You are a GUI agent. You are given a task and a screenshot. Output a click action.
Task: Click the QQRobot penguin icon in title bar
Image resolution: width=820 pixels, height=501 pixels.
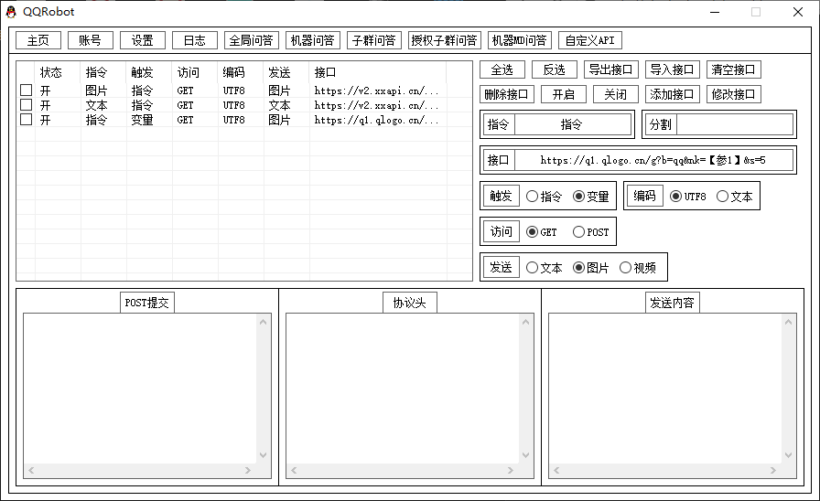point(11,12)
